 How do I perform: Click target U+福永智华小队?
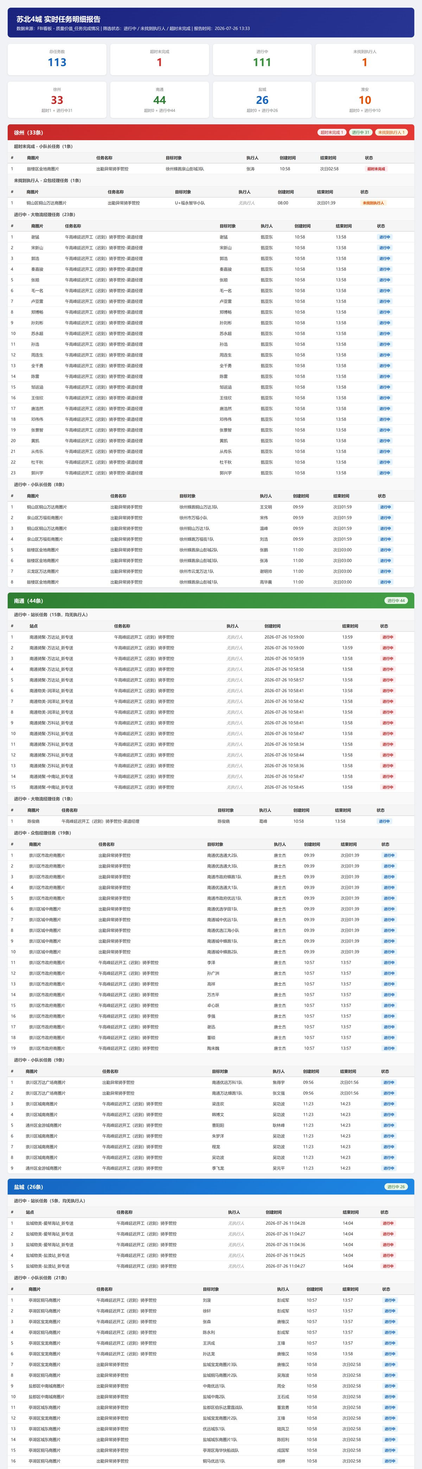click(190, 203)
